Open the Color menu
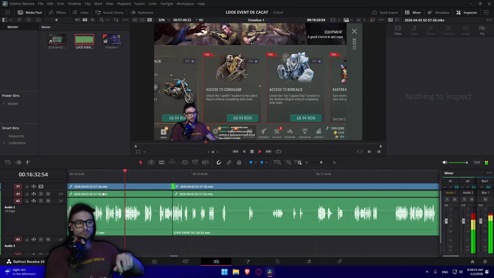The width and height of the screenshot is (494, 278). [152, 3]
